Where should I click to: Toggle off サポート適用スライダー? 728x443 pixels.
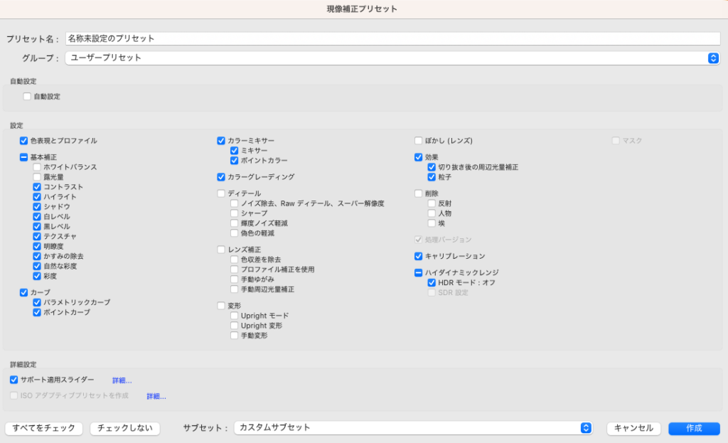tap(14, 380)
